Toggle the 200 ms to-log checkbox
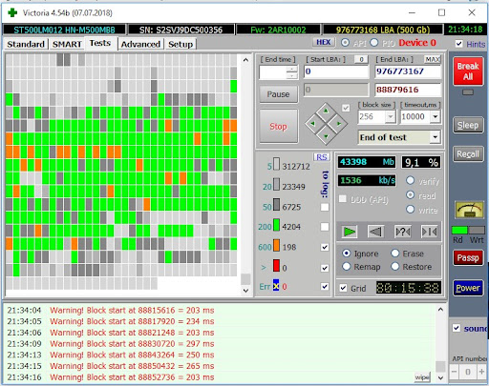This screenshot has height=386, width=489. click(x=325, y=227)
